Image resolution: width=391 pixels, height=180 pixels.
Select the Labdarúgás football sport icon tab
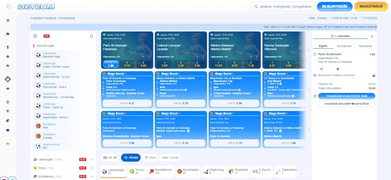113,171
